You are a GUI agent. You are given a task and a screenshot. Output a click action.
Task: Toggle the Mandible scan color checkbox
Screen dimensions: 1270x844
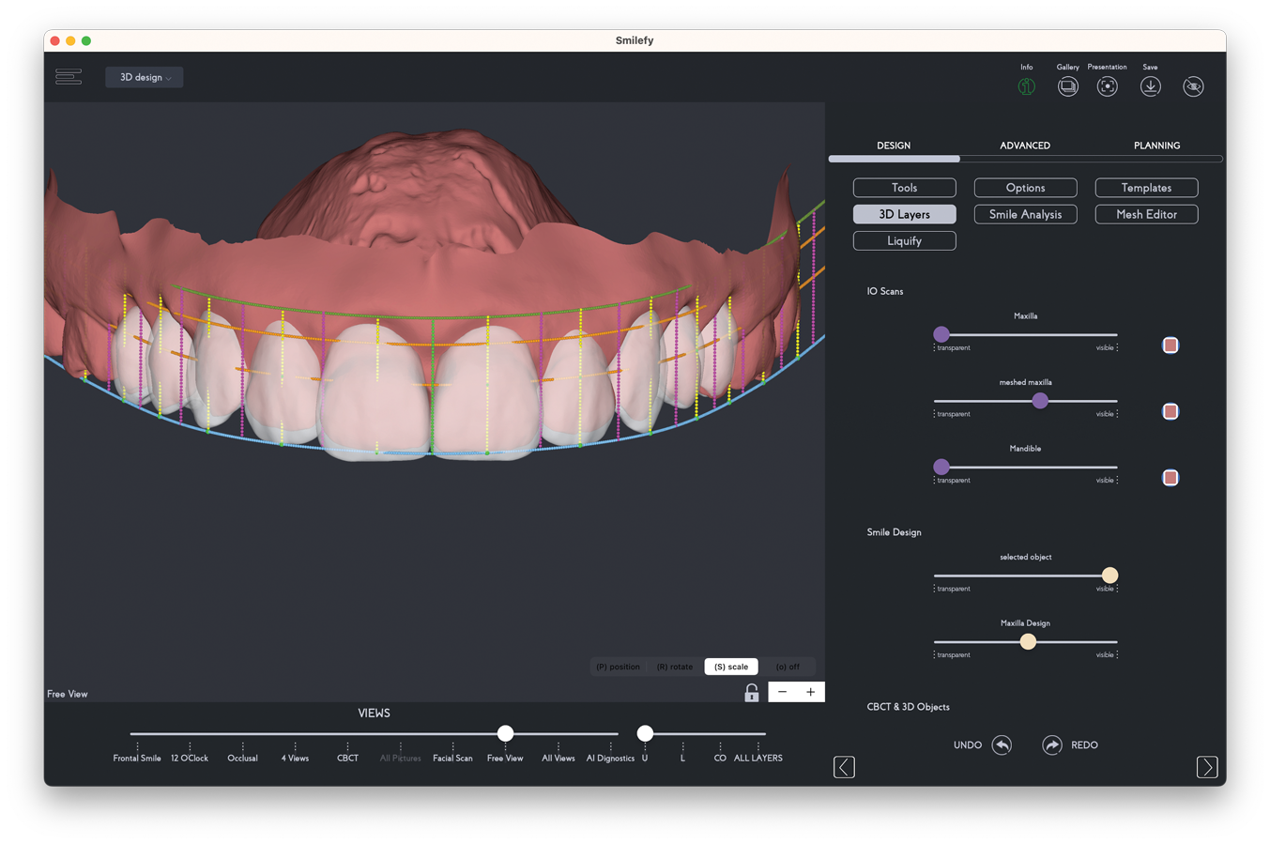point(1171,478)
